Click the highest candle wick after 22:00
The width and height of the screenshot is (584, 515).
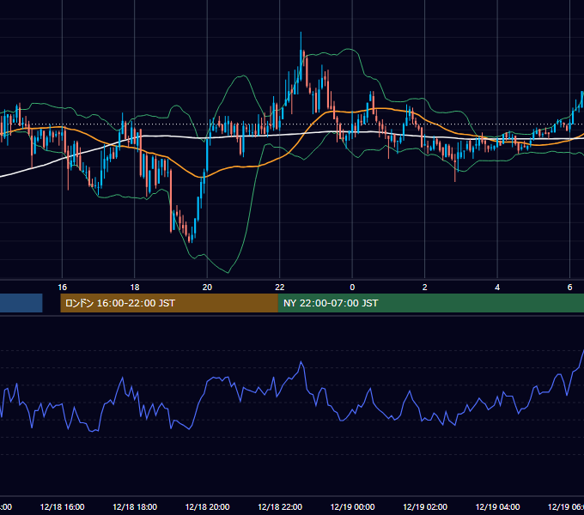coord(301,41)
